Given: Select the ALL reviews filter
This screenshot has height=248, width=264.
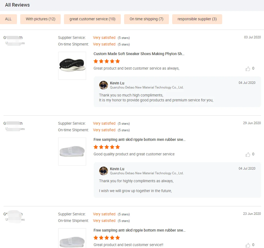Looking at the screenshot, I should tap(8, 19).
